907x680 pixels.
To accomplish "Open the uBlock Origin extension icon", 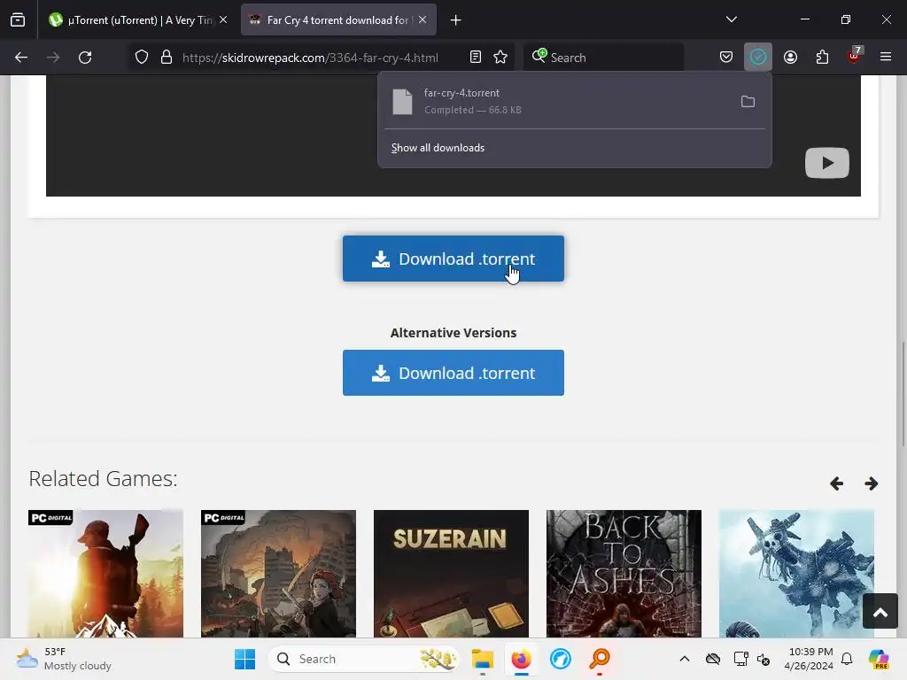I will point(855,56).
